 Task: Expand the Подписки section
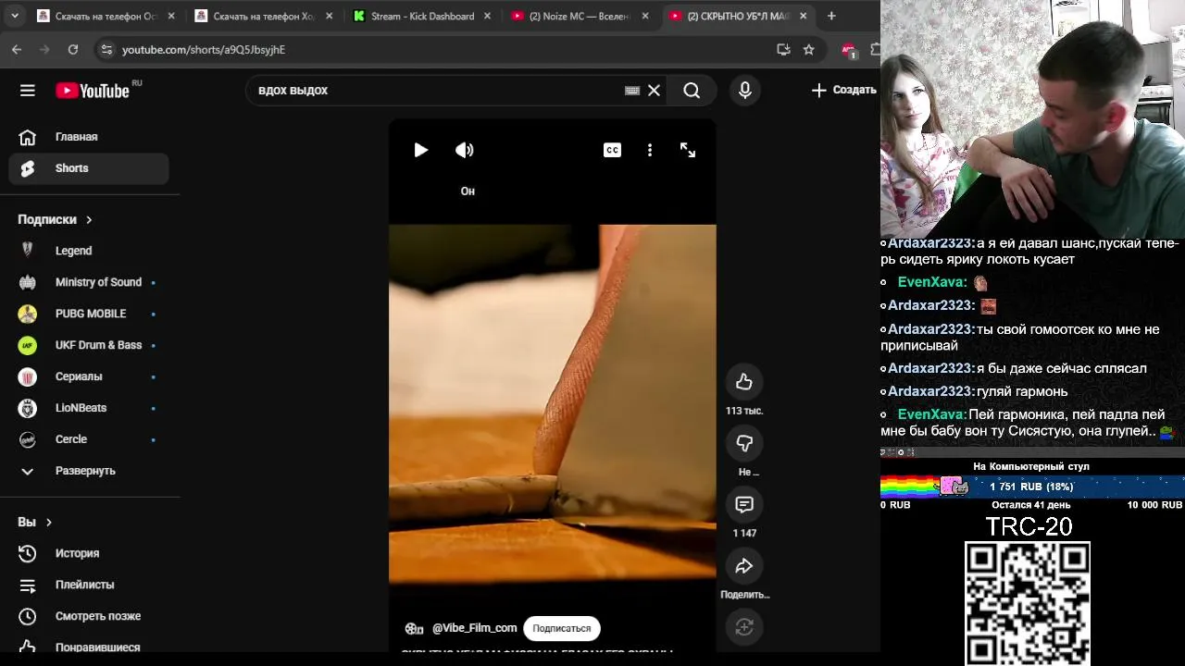tap(56, 219)
